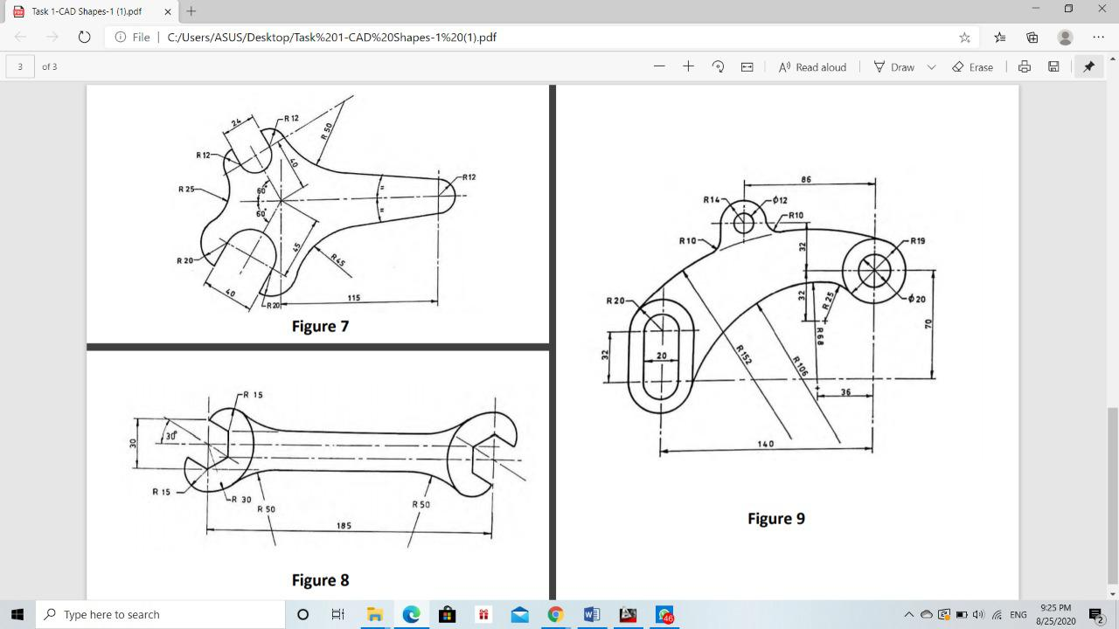The height and width of the screenshot is (629, 1119).
Task: Zoom out of the PDF document
Action: click(658, 66)
